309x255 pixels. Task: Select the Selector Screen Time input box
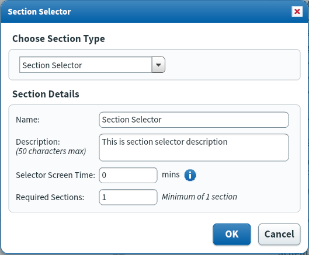coord(128,175)
